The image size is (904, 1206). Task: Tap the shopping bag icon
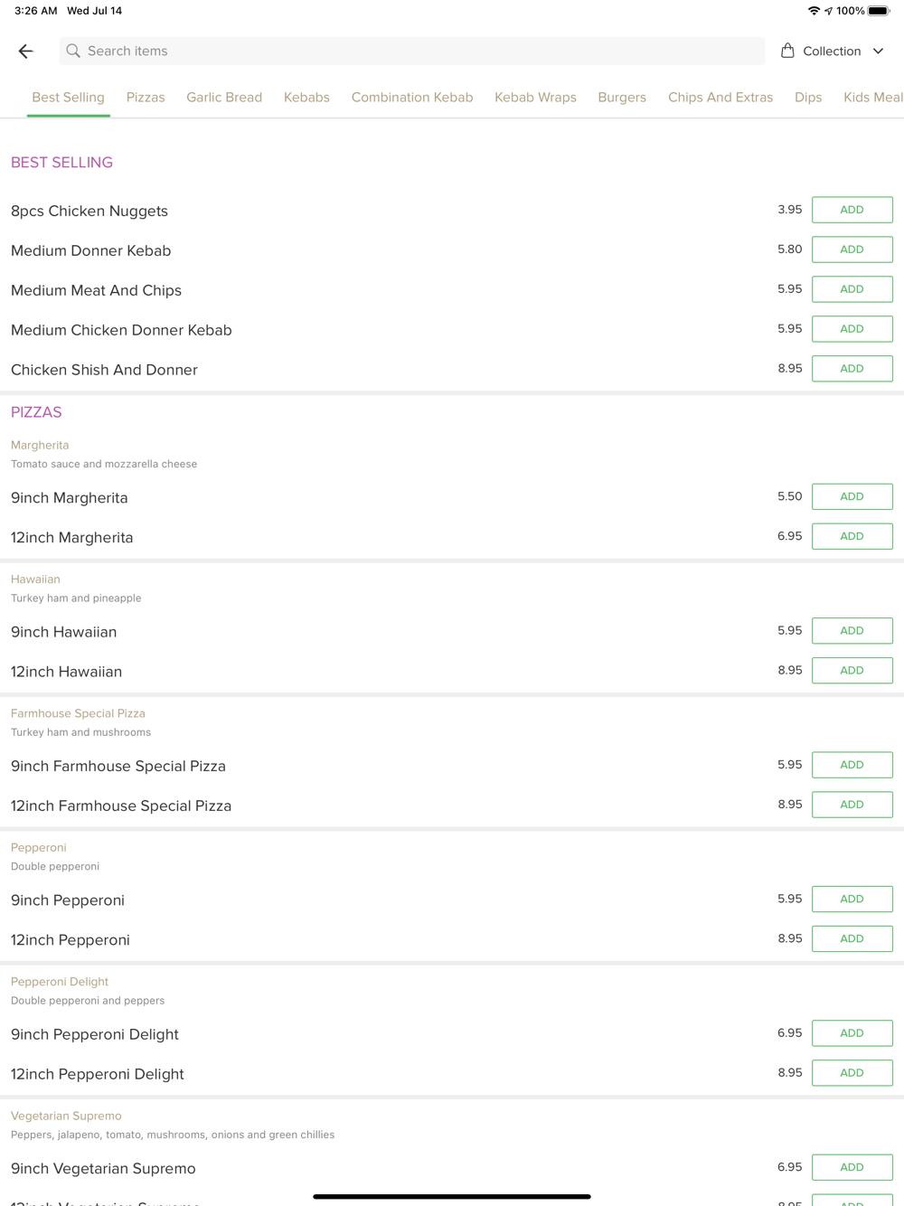(x=787, y=51)
